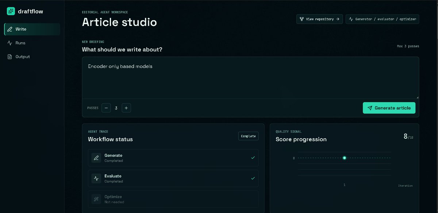Image resolution: width=438 pixels, height=213 pixels.
Task: Click the pulse icon beside Runs
Action: tap(10, 43)
